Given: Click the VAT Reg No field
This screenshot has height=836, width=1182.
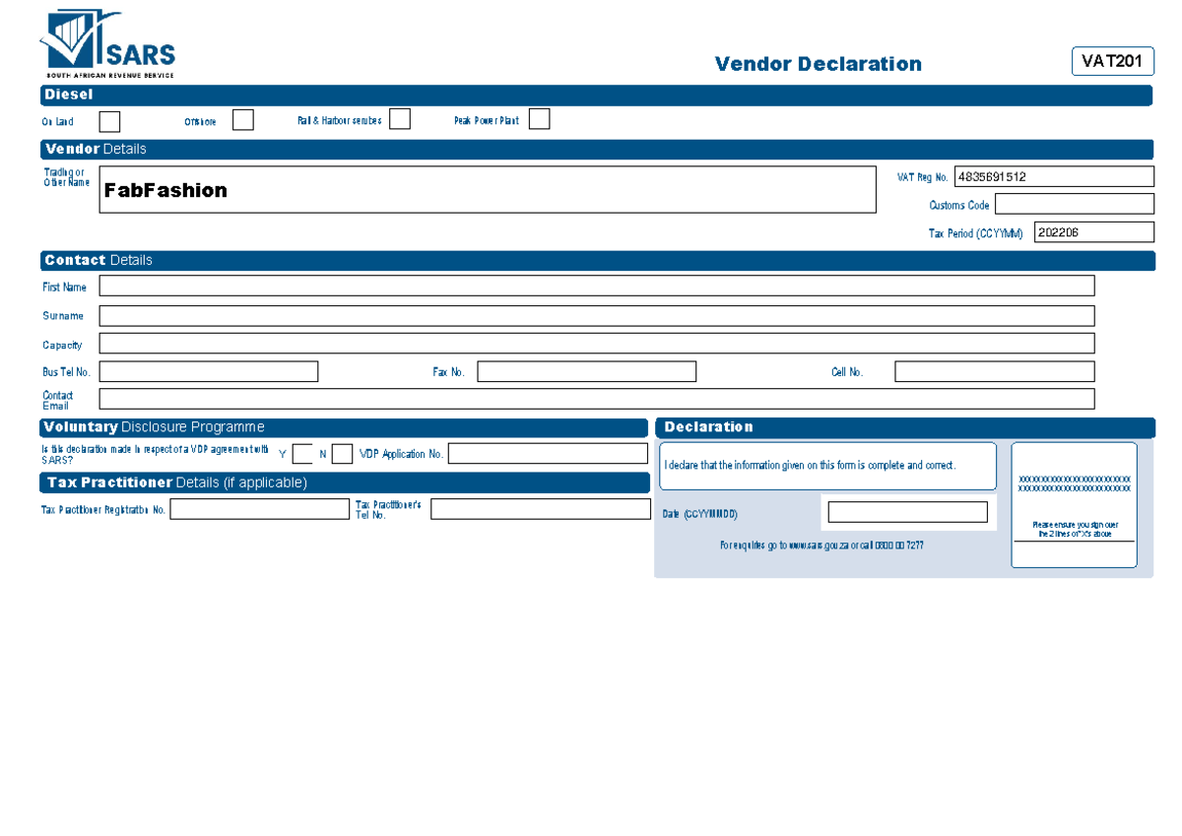Looking at the screenshot, I should pyautogui.click(x=1052, y=175).
